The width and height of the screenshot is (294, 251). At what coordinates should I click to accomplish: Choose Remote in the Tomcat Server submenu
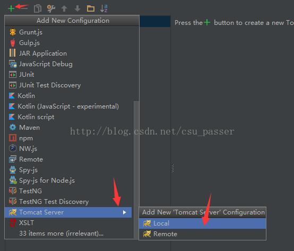tap(202, 234)
